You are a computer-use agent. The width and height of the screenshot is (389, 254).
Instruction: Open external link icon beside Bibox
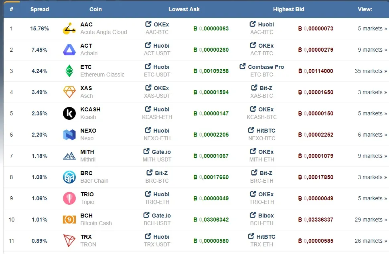[x=253, y=215]
